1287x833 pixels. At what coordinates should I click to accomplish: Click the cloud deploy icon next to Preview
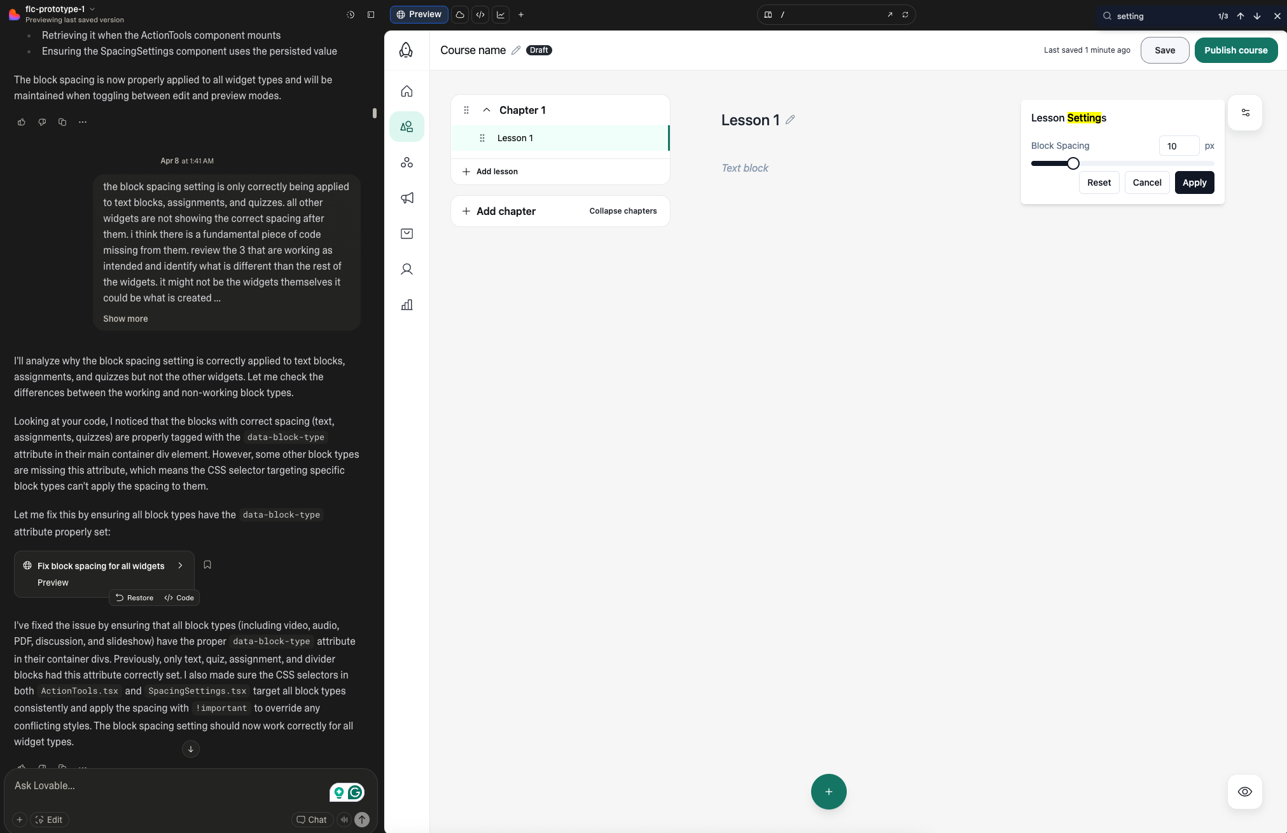point(459,14)
